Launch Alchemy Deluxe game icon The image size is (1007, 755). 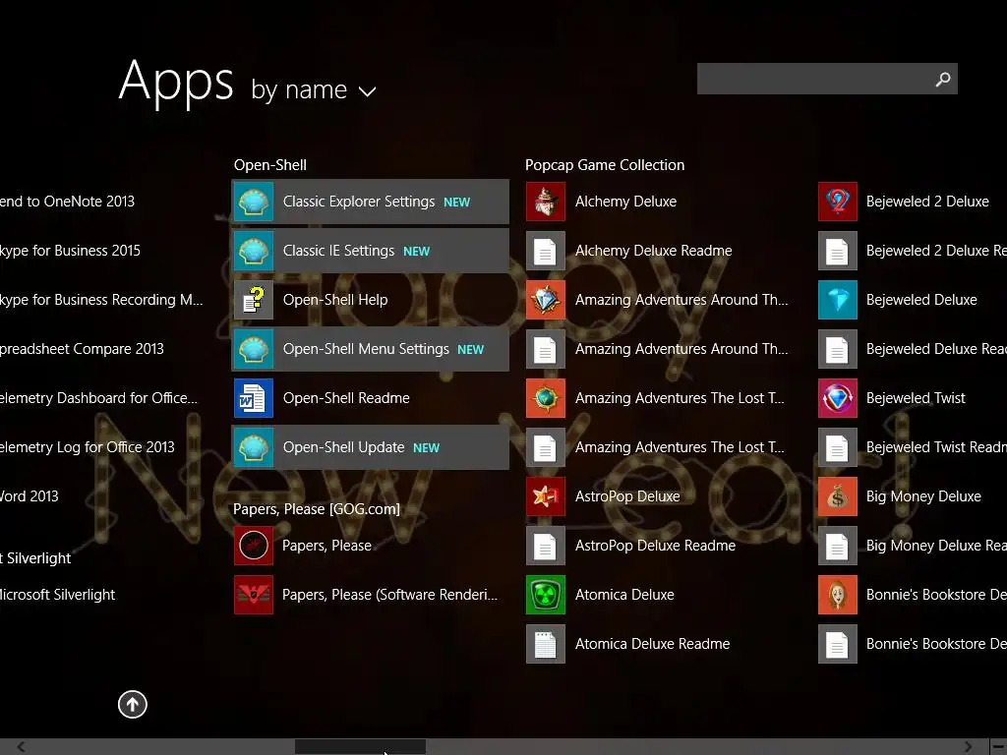click(546, 202)
